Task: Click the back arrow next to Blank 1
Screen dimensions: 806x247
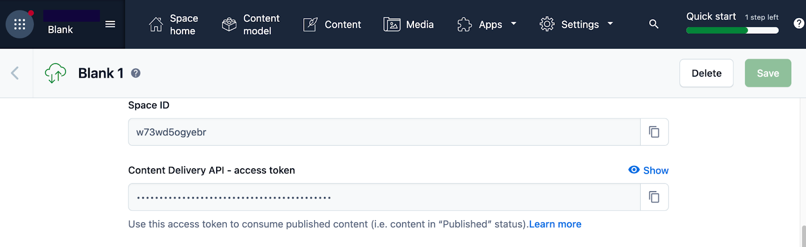Action: (15, 73)
